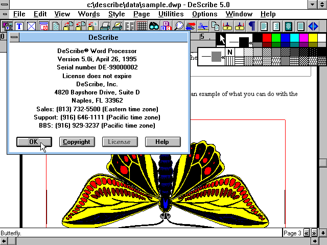Click the single document page icon

[x=56, y=26]
